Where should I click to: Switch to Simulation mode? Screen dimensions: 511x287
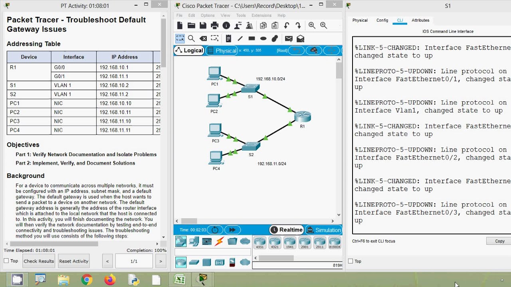click(323, 230)
